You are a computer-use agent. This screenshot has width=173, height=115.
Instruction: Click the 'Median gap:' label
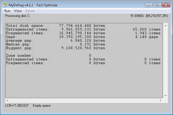click(x=18, y=44)
